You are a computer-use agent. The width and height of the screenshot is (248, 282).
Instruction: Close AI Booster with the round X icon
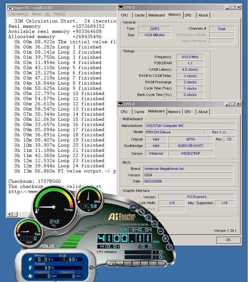click(165, 239)
